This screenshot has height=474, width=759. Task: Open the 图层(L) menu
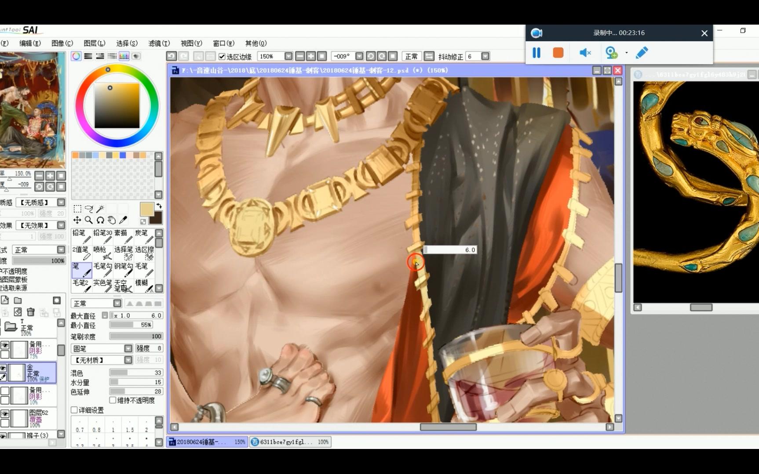[95, 43]
